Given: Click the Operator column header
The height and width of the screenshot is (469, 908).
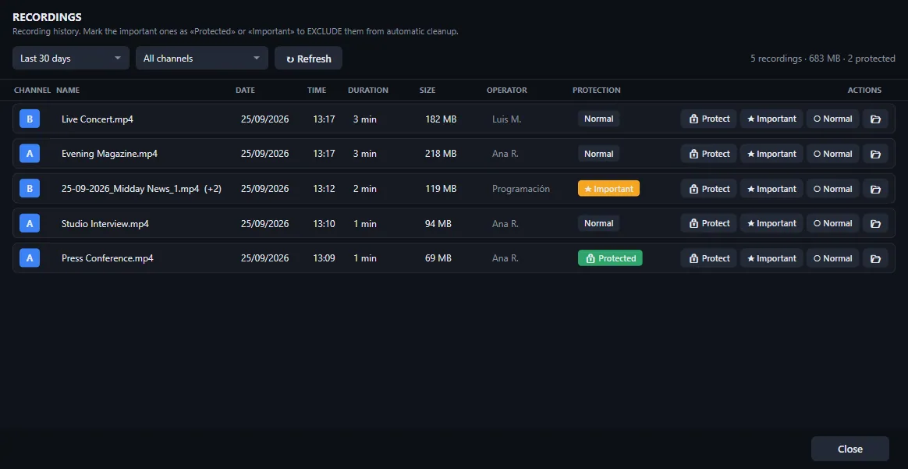Looking at the screenshot, I should 507,91.
